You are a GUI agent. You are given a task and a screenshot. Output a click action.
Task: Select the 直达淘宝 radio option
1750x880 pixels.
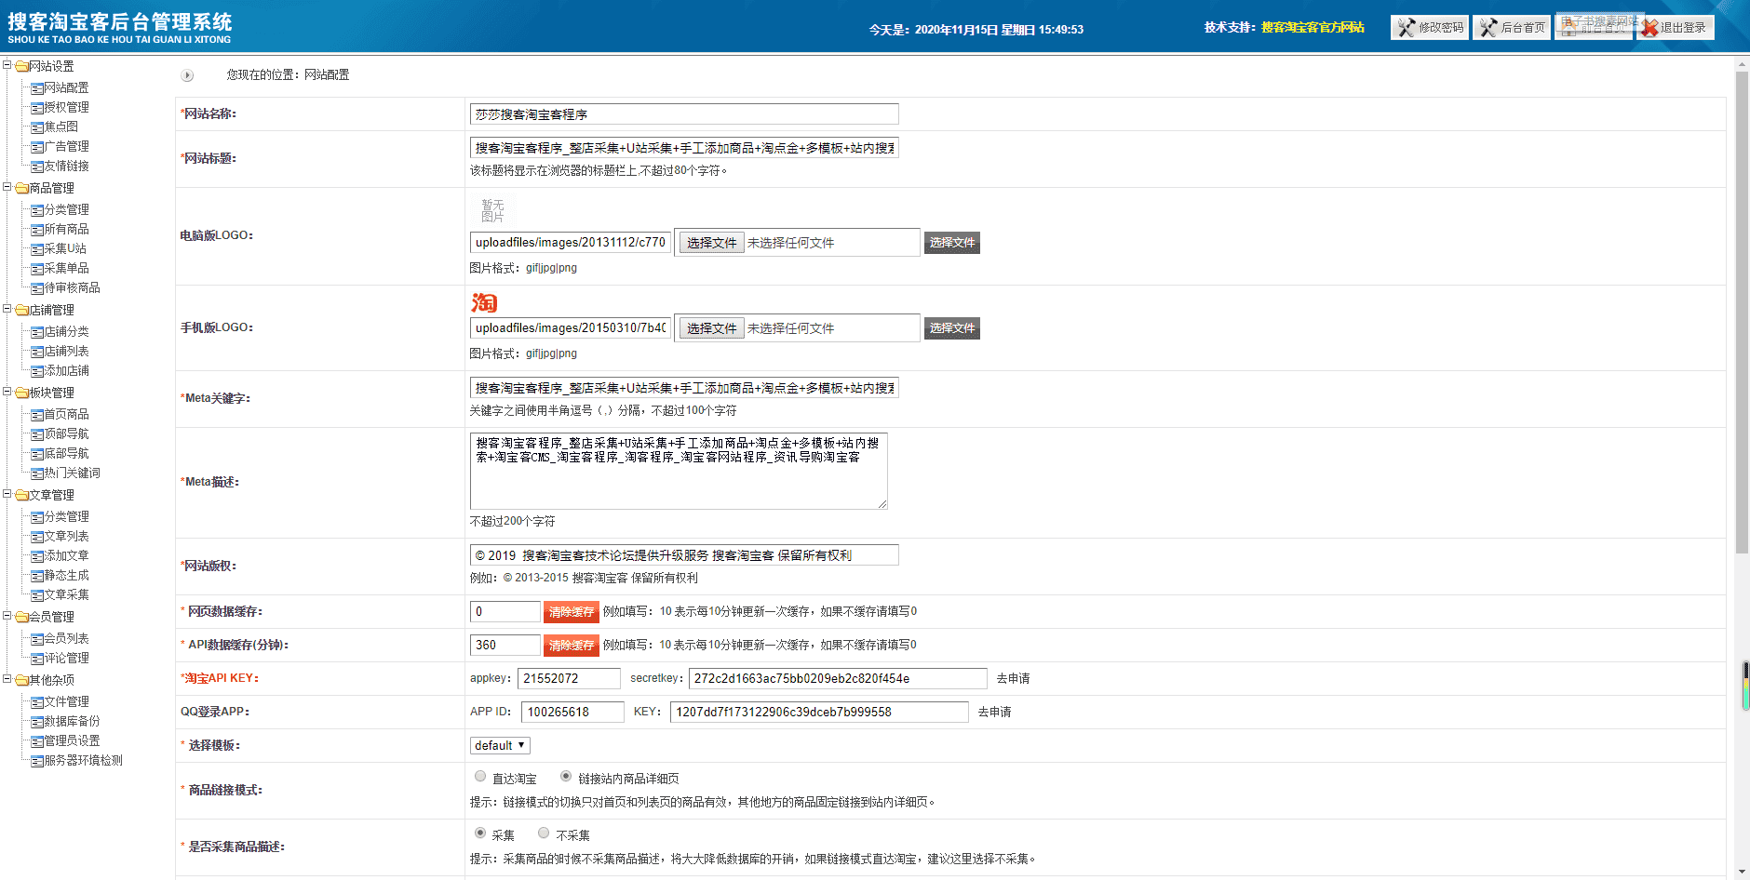coord(480,776)
